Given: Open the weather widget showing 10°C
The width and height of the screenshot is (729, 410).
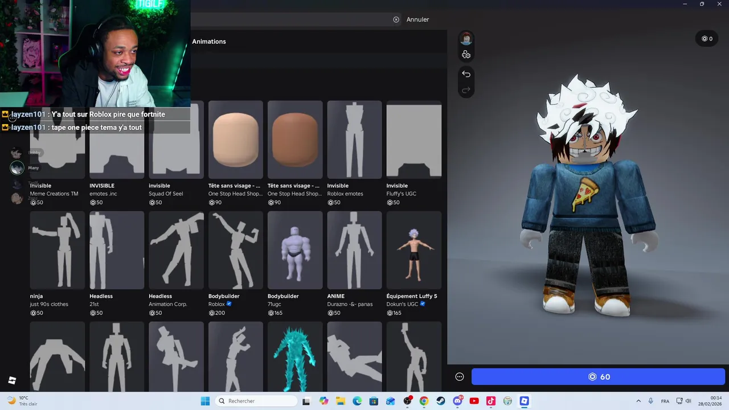Looking at the screenshot, I should coord(21,401).
